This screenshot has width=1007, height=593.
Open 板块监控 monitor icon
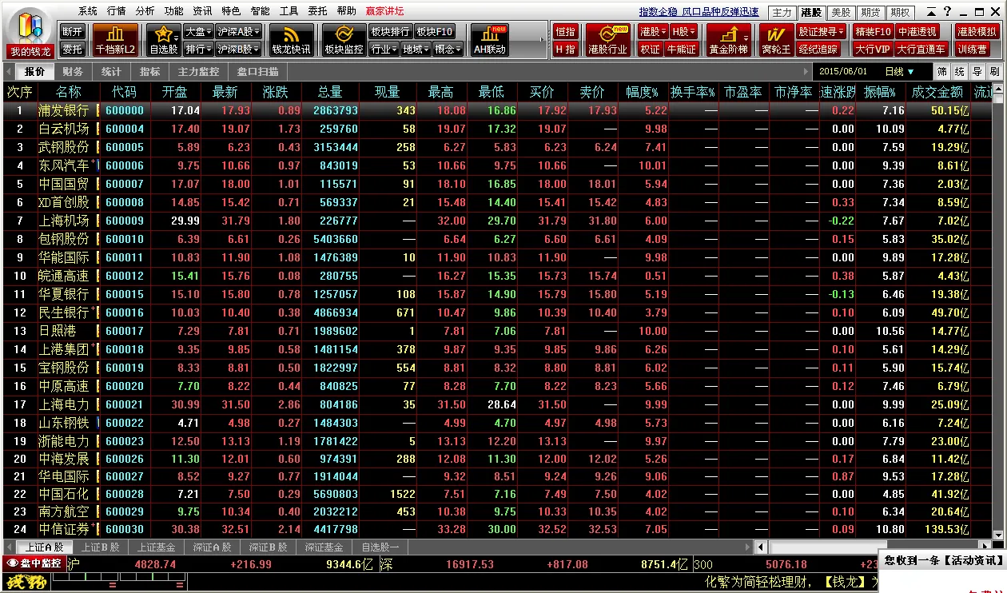click(x=344, y=40)
